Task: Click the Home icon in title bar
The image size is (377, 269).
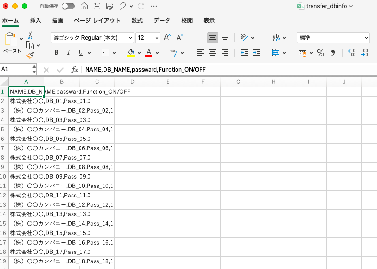Action: 84,6
